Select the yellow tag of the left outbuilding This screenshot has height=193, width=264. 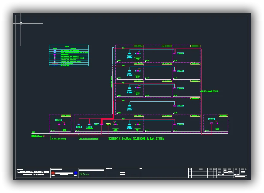(66, 116)
